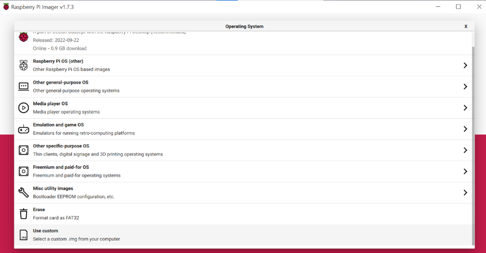Close the Operating System dialog with X
This screenshot has height=253, width=486.
click(466, 26)
